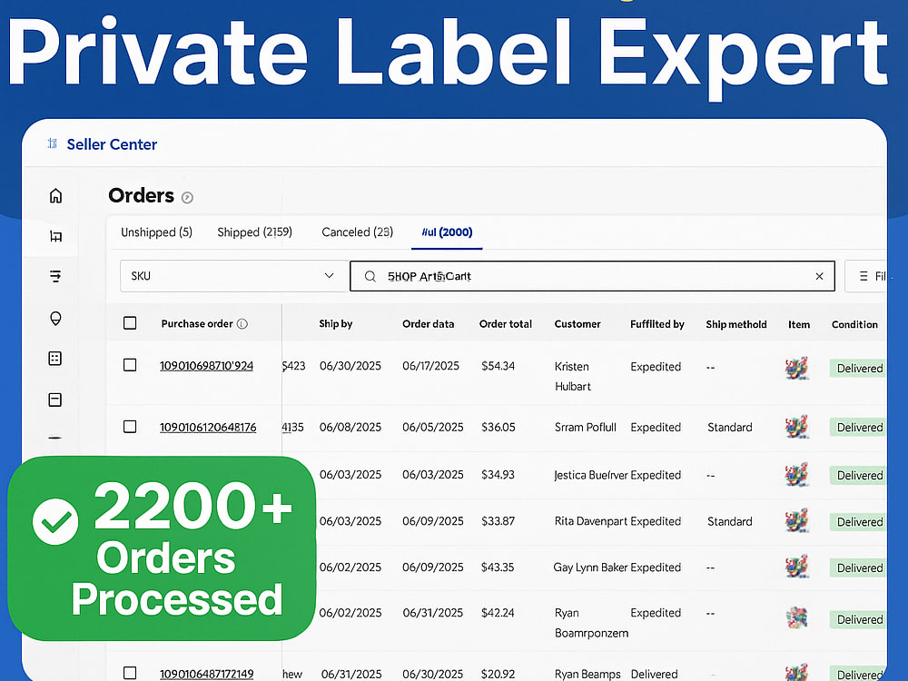This screenshot has height=681, width=908.
Task: Select the All (2000) tab
Action: [447, 232]
